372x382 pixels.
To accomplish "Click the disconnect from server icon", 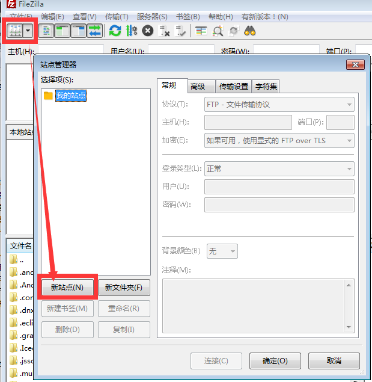I will coord(164,31).
